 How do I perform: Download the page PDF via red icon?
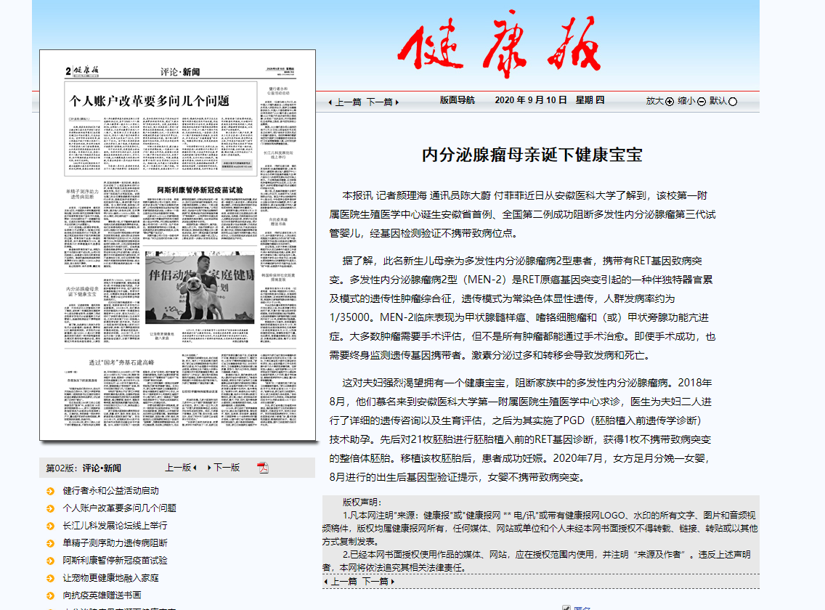pyautogui.click(x=263, y=468)
